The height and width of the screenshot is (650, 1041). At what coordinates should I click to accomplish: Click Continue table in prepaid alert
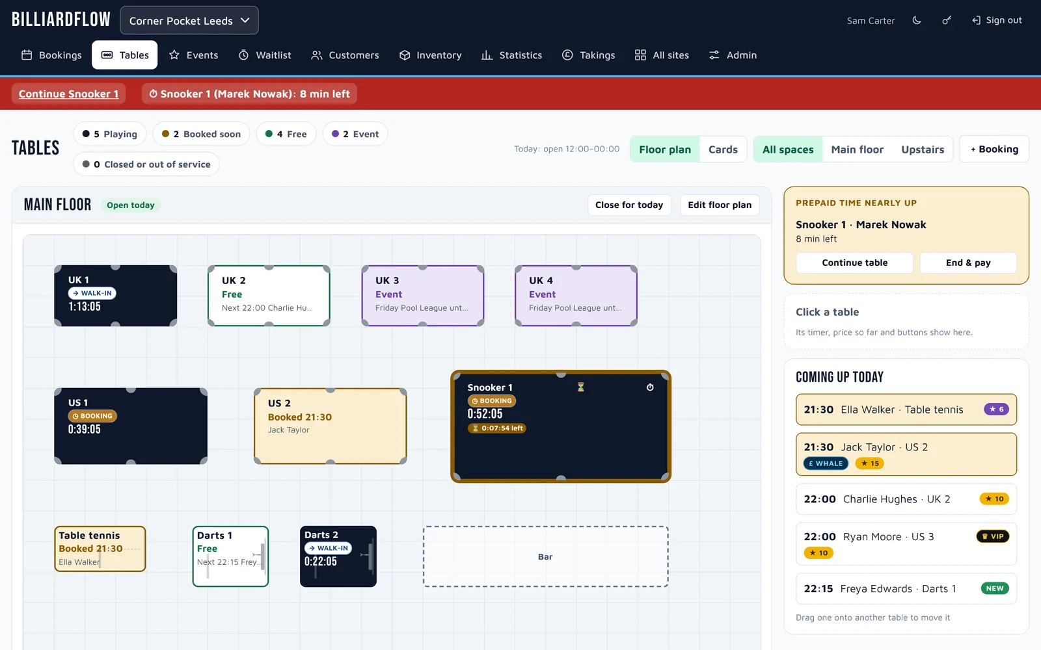(854, 263)
